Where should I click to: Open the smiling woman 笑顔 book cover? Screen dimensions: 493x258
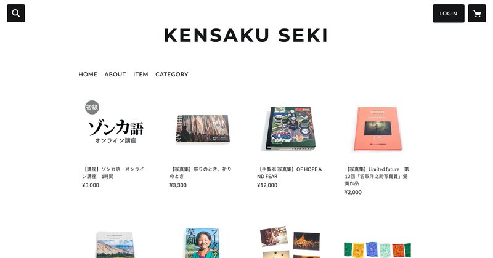coord(203,243)
